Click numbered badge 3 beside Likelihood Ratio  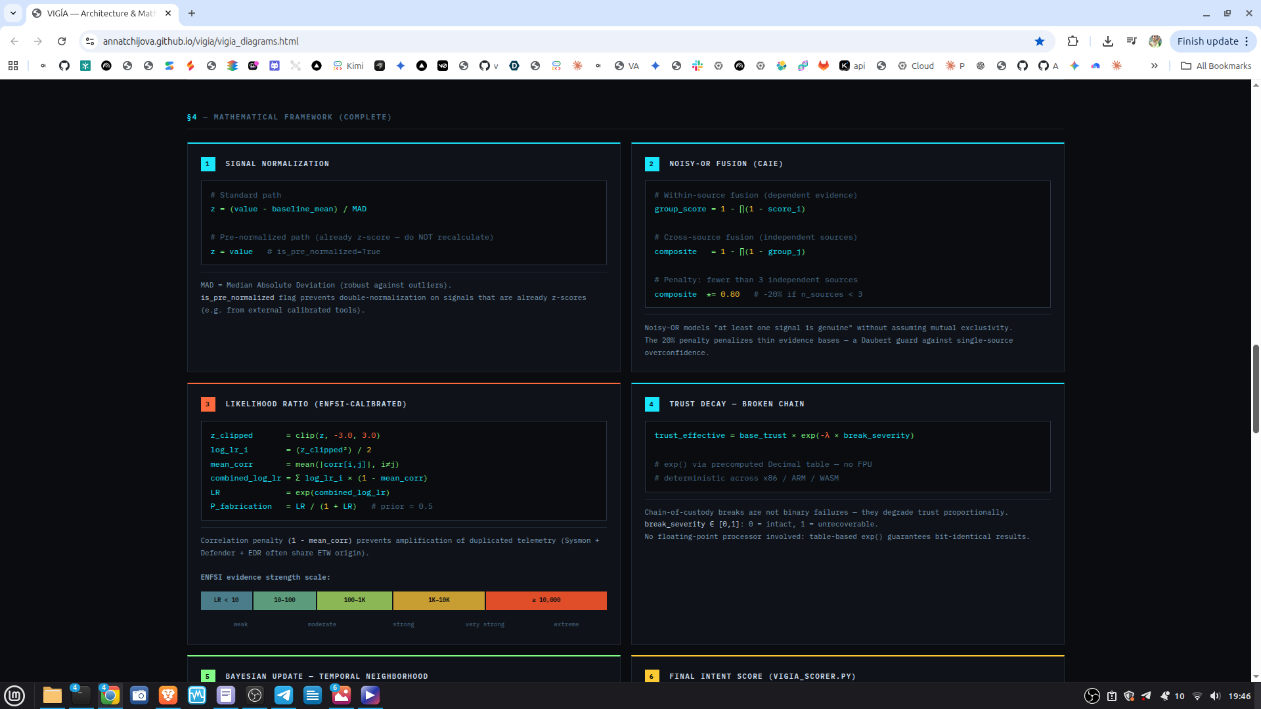click(208, 404)
